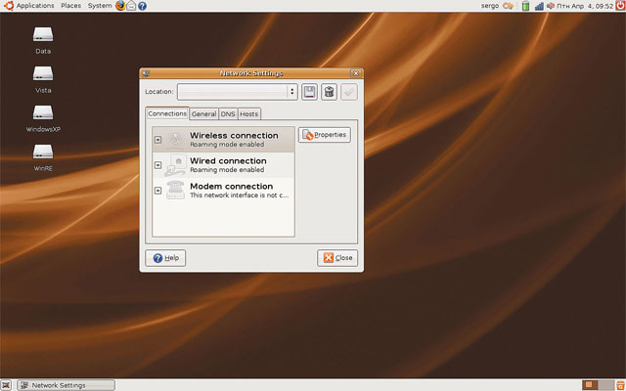Open the WindowsXP drive desktop icon

[x=43, y=118]
